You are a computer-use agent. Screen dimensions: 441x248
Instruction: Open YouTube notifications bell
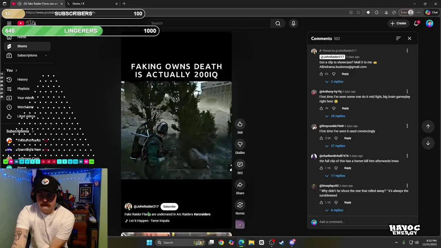[416, 23]
